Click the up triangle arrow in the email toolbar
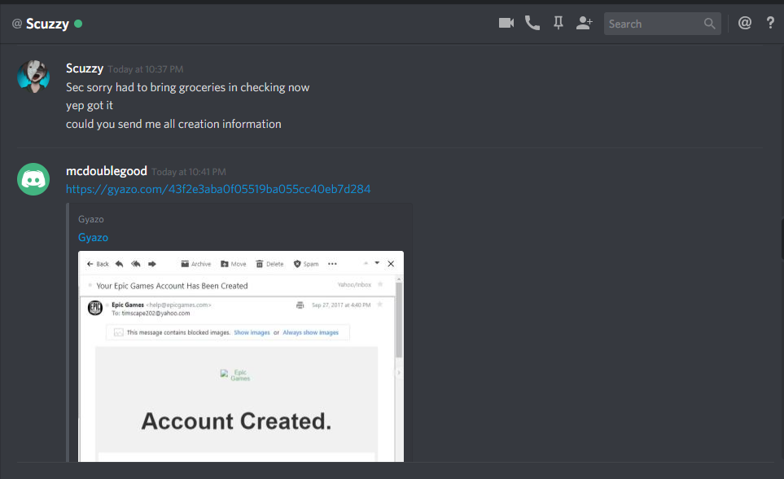 point(366,263)
